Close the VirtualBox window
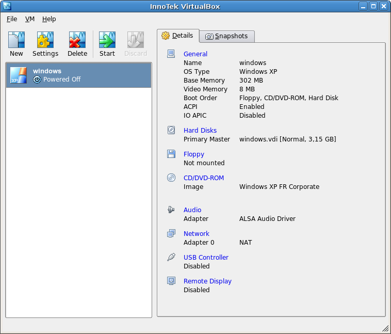The width and height of the screenshot is (391, 334). tap(383, 6)
